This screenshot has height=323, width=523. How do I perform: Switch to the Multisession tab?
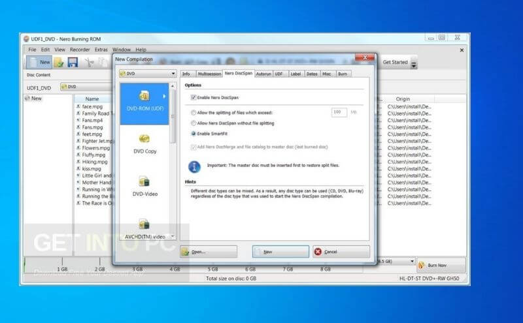[x=208, y=74]
